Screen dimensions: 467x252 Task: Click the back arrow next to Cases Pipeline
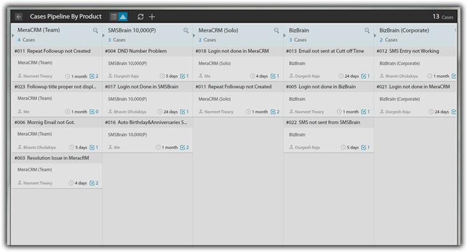point(19,16)
